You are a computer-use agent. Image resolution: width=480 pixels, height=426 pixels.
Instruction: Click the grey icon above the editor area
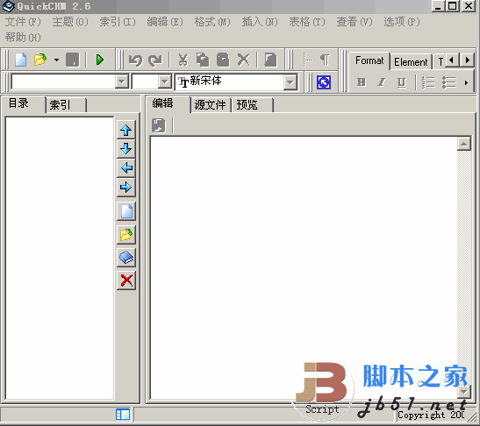[159, 125]
